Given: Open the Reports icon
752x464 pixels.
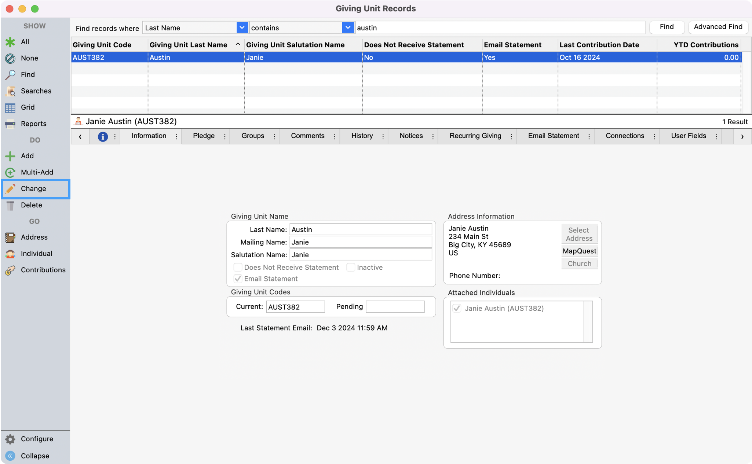Looking at the screenshot, I should click(x=10, y=124).
